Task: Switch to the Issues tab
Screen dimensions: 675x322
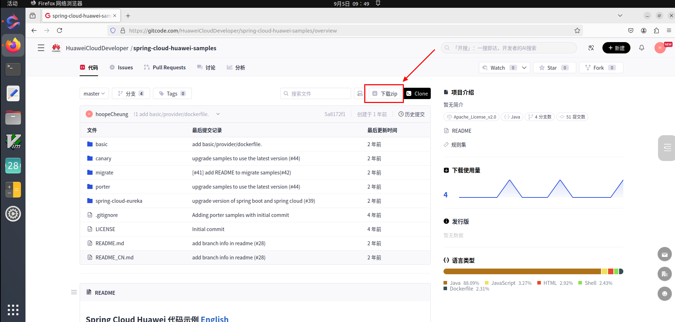Action: [121, 68]
